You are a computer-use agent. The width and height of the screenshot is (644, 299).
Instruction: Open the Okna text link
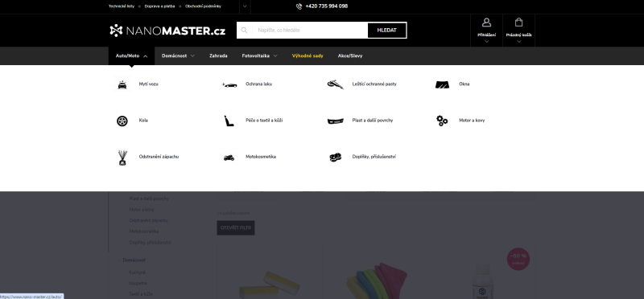pyautogui.click(x=464, y=84)
